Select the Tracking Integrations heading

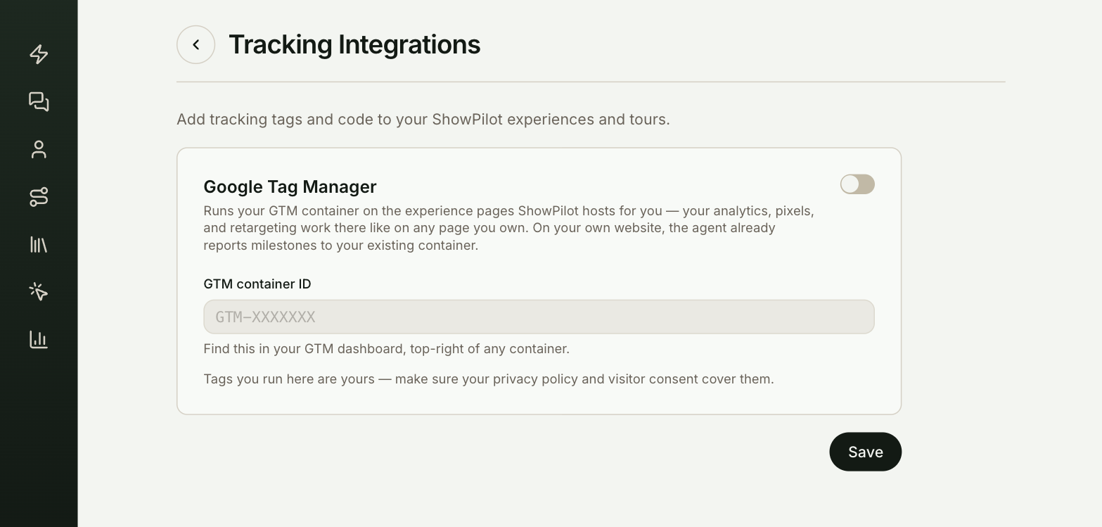pos(354,44)
